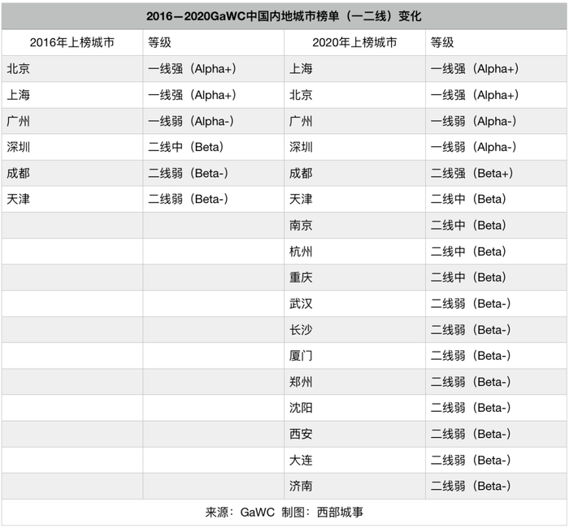Click 一线强（Alpha+）next to 2020 上海
569x528 pixels.
(x=475, y=68)
